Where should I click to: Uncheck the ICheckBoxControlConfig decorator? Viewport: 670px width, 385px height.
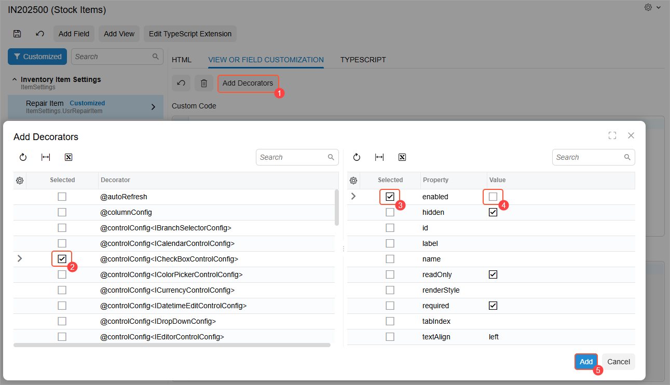pyautogui.click(x=62, y=259)
